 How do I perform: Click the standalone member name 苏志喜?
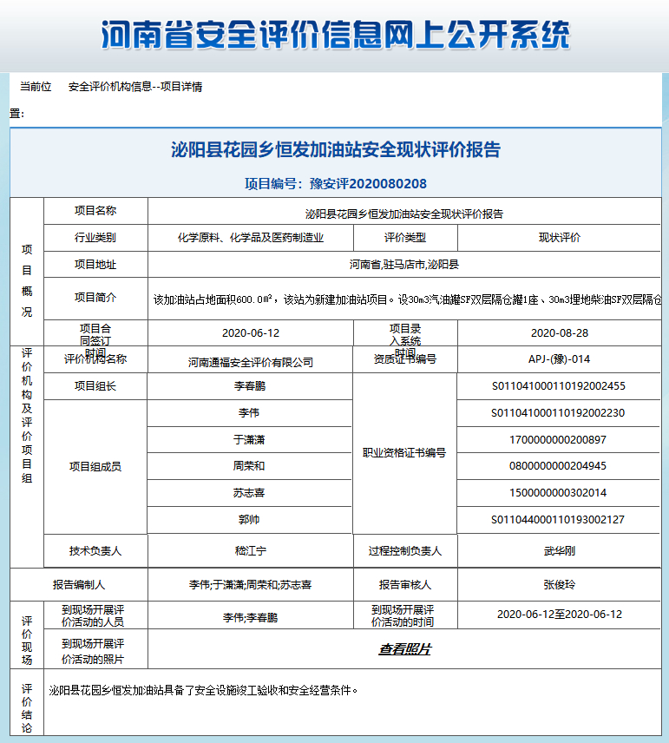click(x=249, y=493)
